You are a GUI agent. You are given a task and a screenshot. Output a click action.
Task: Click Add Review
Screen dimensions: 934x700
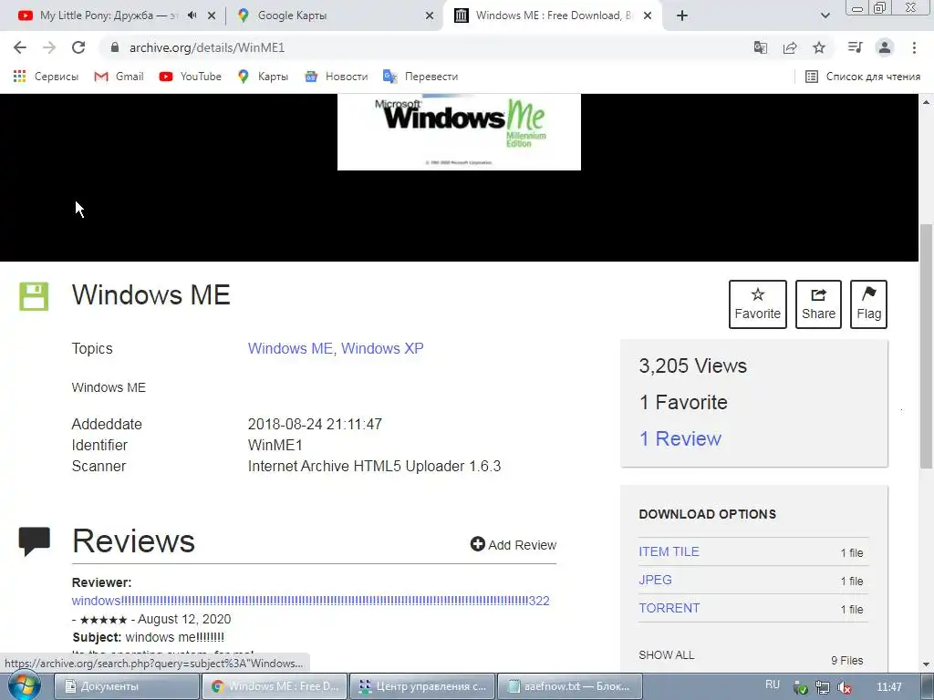coord(514,545)
